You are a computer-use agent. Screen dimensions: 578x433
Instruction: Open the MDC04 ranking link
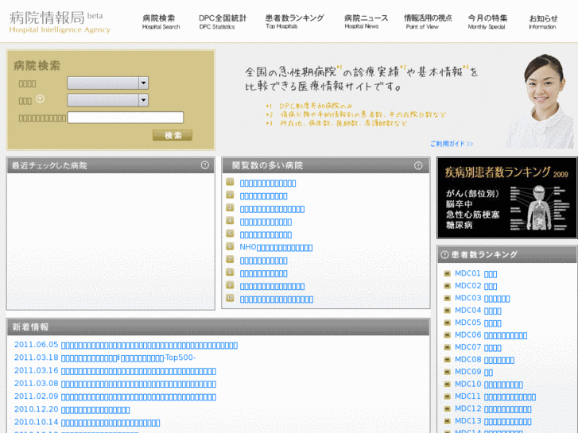478,311
